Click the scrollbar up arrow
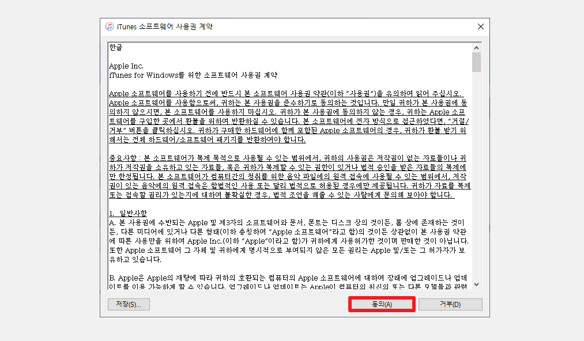584x341 pixels. point(476,48)
